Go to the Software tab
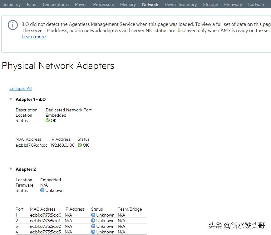The width and height of the screenshot is (271, 235). (257, 4)
